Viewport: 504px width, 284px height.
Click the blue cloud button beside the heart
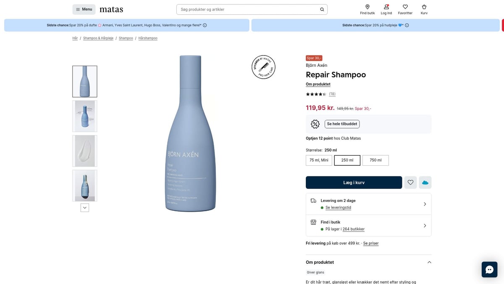coord(425,182)
